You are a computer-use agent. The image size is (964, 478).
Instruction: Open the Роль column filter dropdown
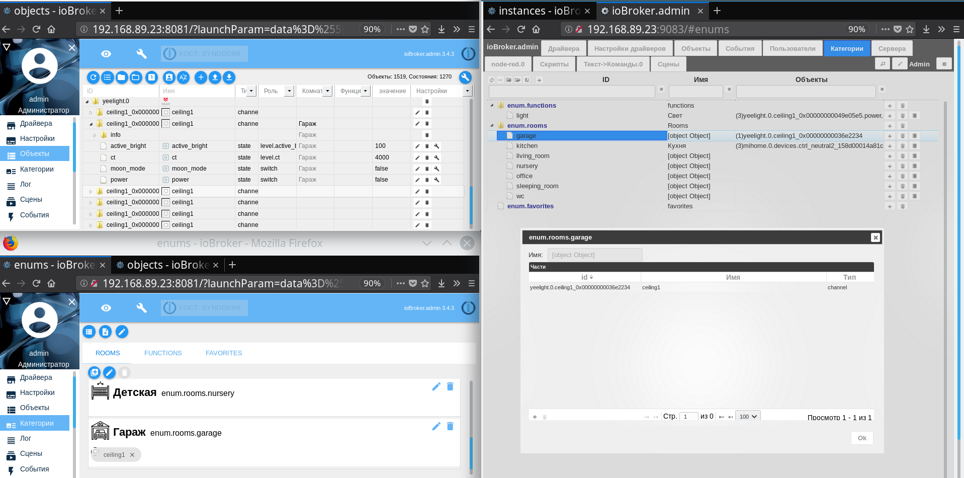[x=289, y=91]
